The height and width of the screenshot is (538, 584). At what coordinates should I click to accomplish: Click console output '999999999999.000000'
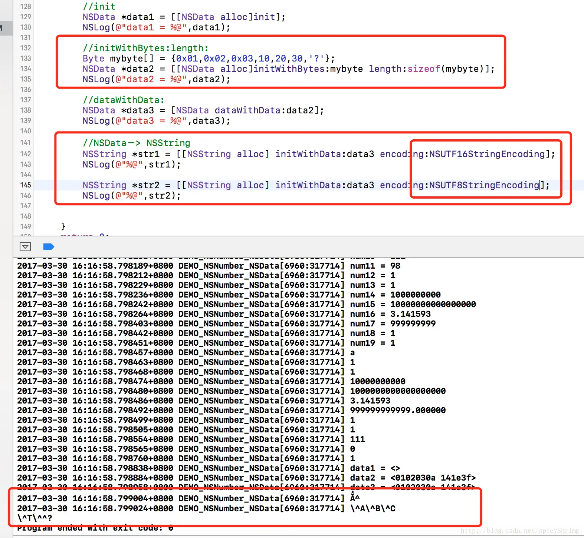pos(398,410)
